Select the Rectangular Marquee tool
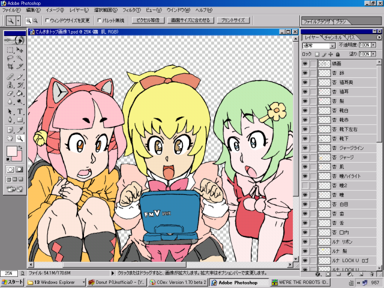The height and width of the screenshot is (288, 384). [10, 50]
